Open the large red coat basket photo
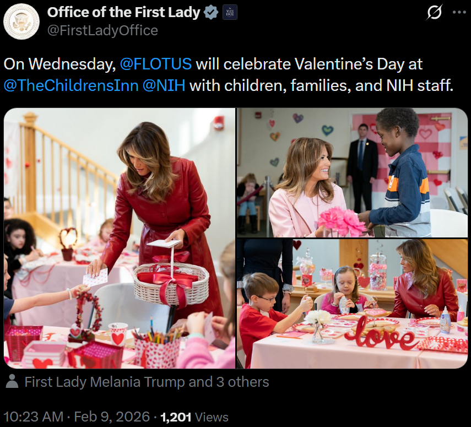Viewport: 471px width, 427px height. click(x=119, y=238)
